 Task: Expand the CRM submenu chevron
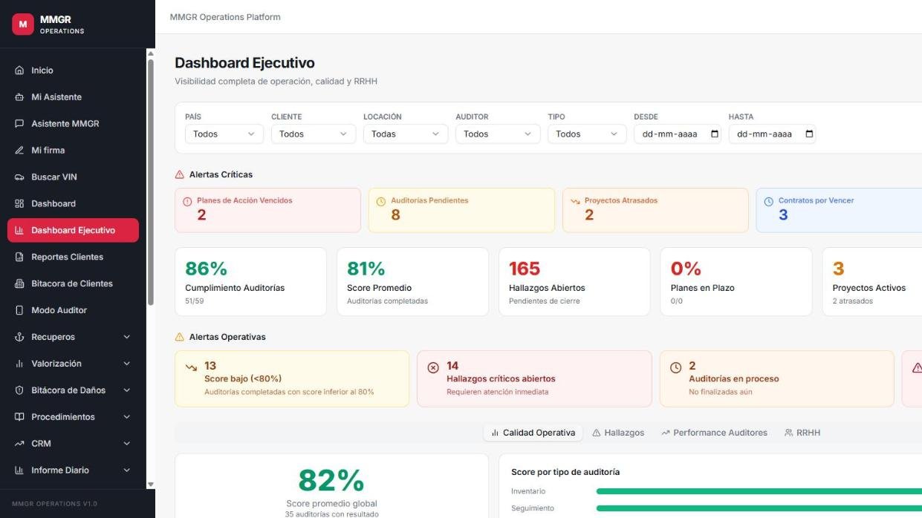pos(126,445)
